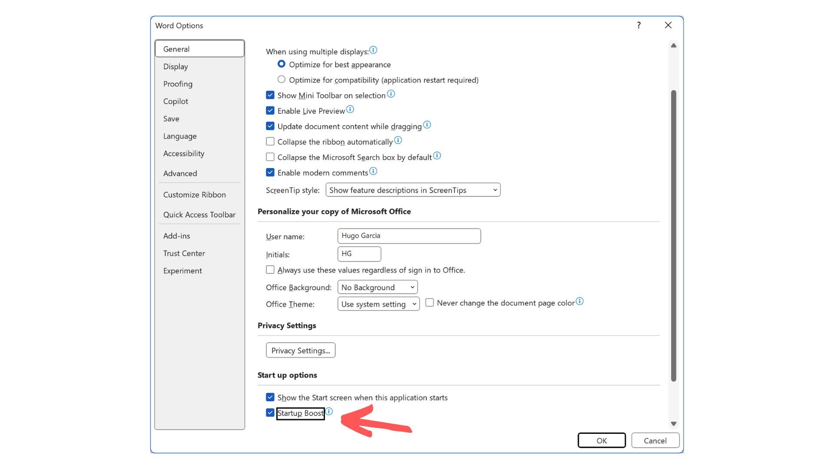The width and height of the screenshot is (834, 469).
Task: Click the Cancel button
Action: [655, 440]
